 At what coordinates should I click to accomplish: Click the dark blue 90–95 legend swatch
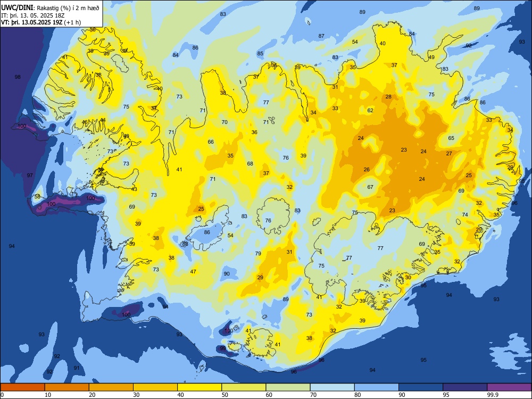tap(421, 387)
